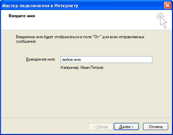173x135 pixels.
Task: Click the 'Иван Петров' sample name
Action: click(92, 67)
